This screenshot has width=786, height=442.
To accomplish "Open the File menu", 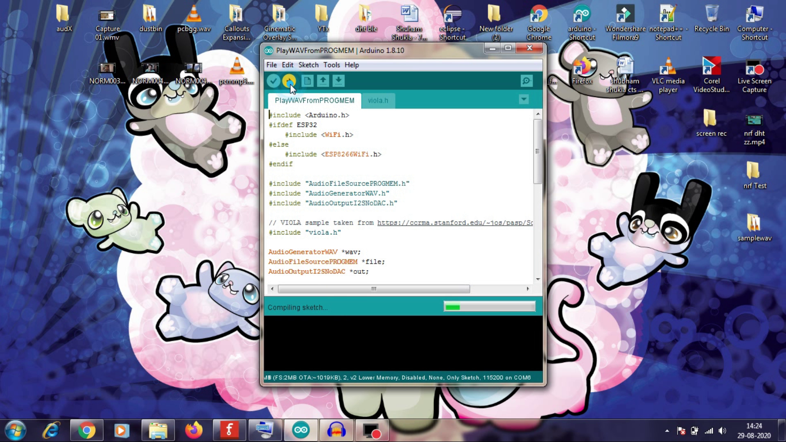I will point(271,65).
